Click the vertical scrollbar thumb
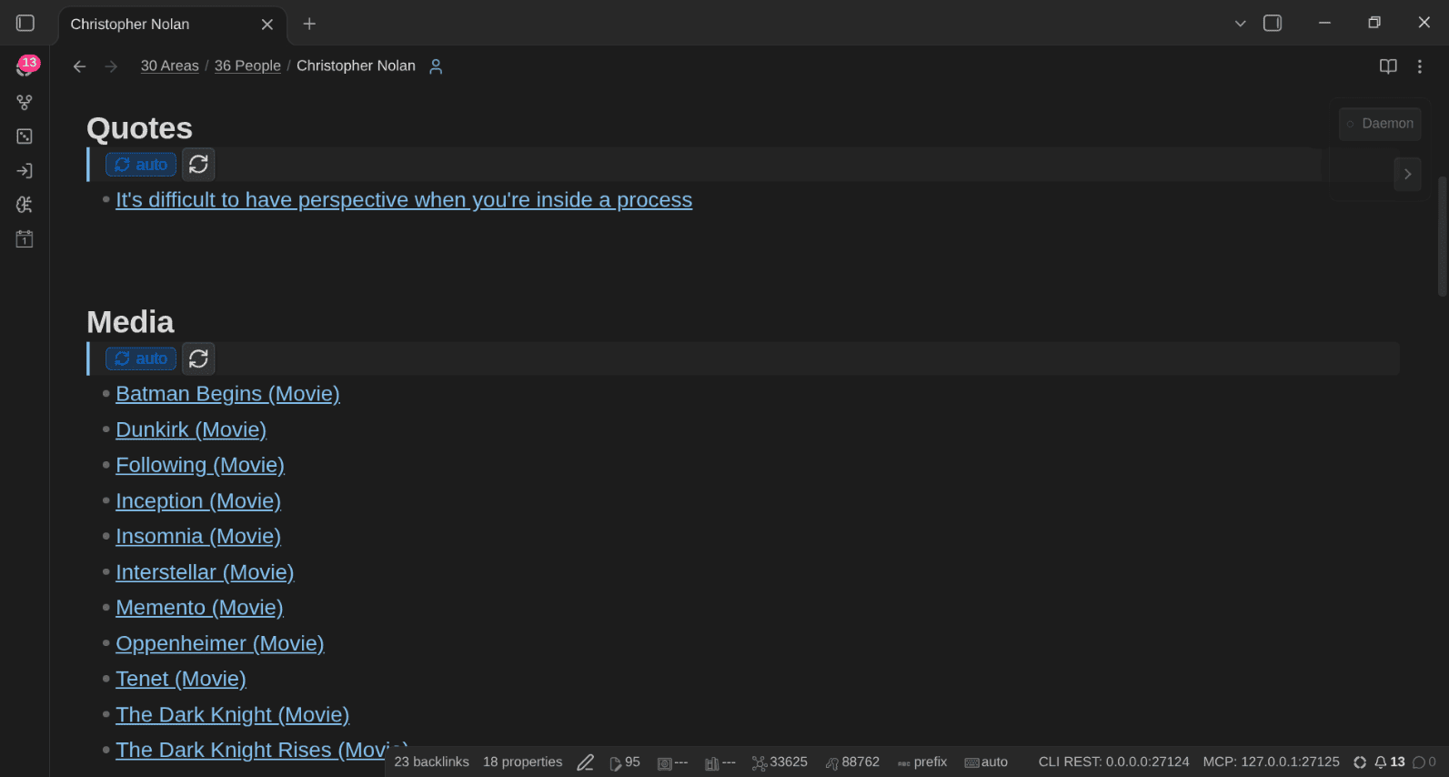The image size is (1449, 777). pos(1442,237)
